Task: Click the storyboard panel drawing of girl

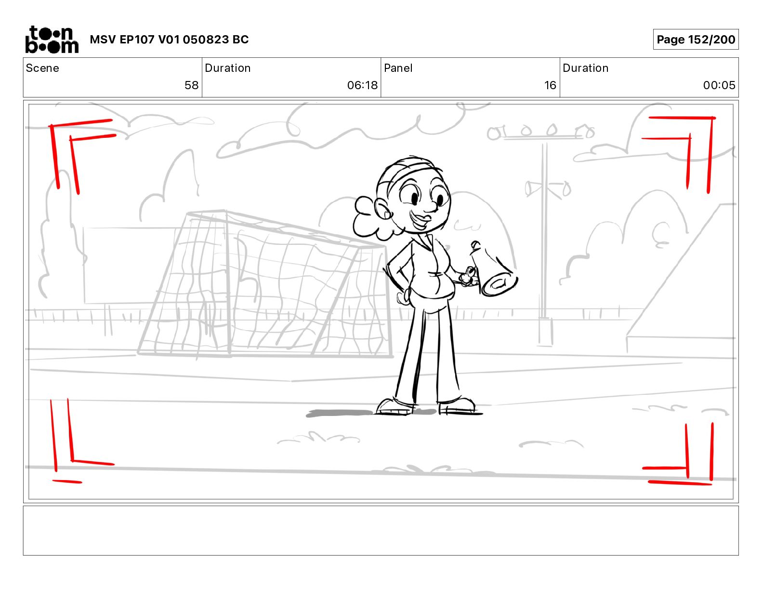Action: click(x=381, y=302)
